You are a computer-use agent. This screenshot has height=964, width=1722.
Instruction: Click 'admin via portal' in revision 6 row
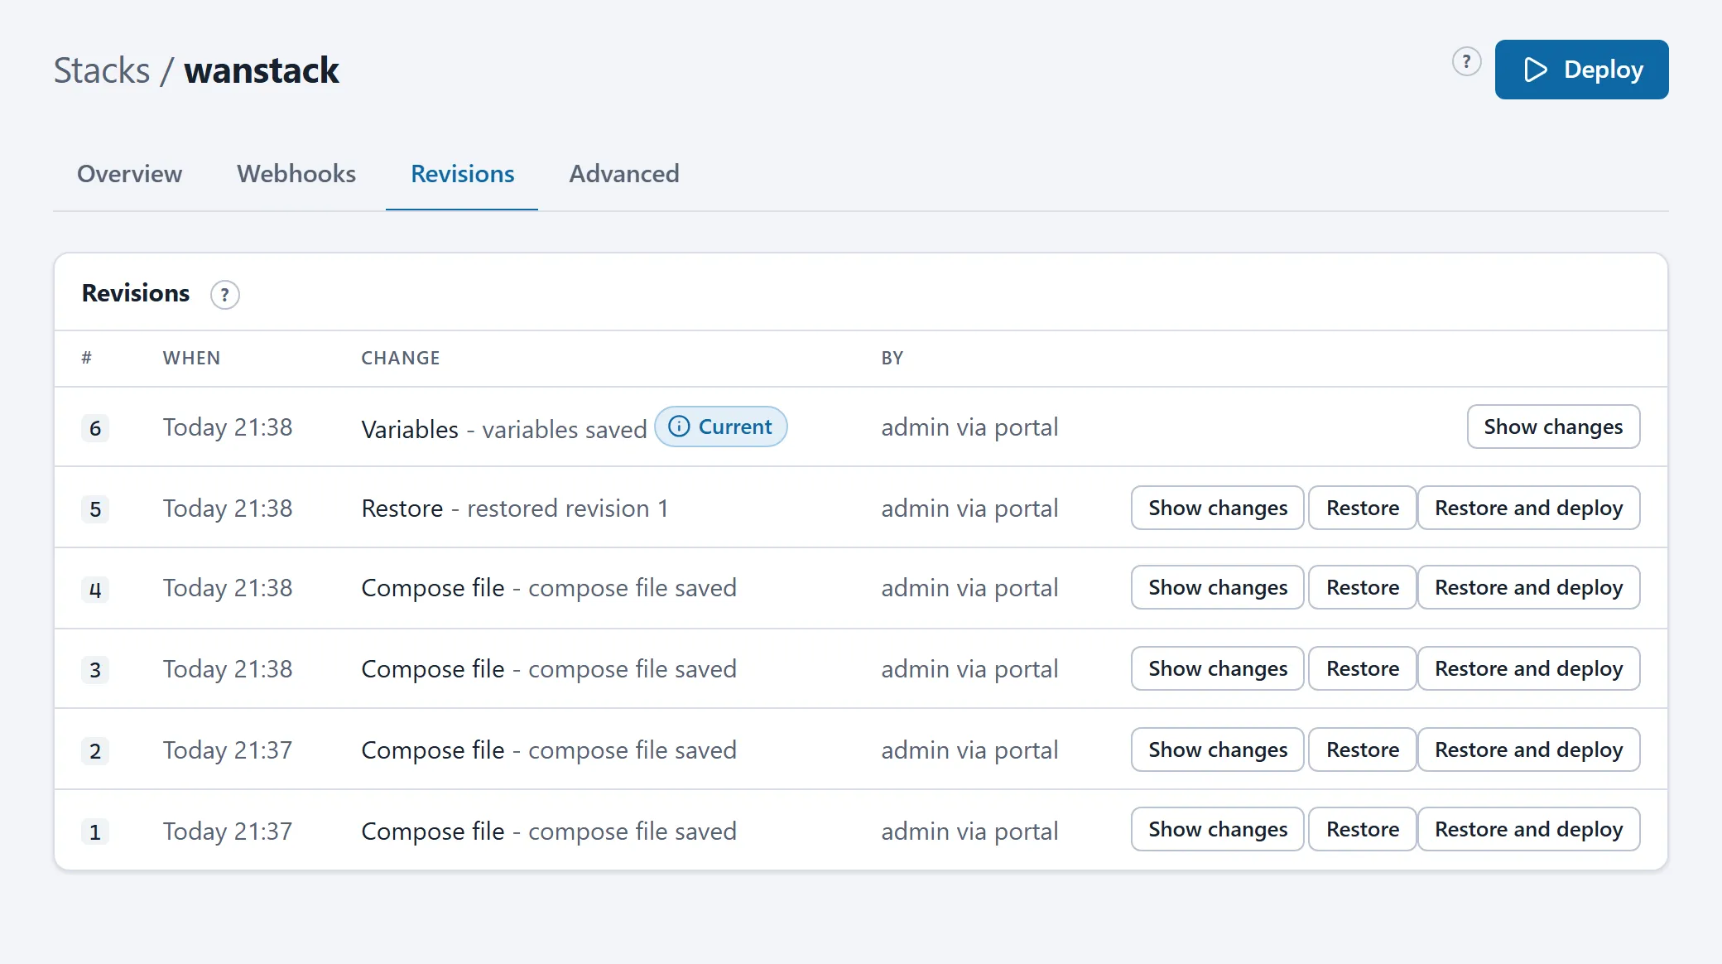[x=969, y=427]
